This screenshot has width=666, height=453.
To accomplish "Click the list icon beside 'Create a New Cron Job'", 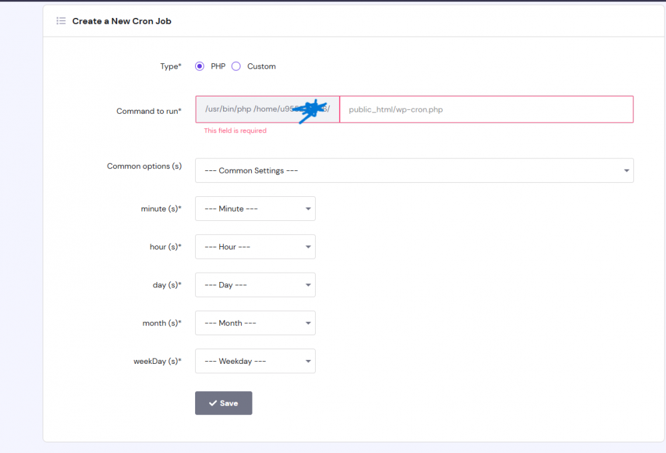I will click(x=61, y=21).
